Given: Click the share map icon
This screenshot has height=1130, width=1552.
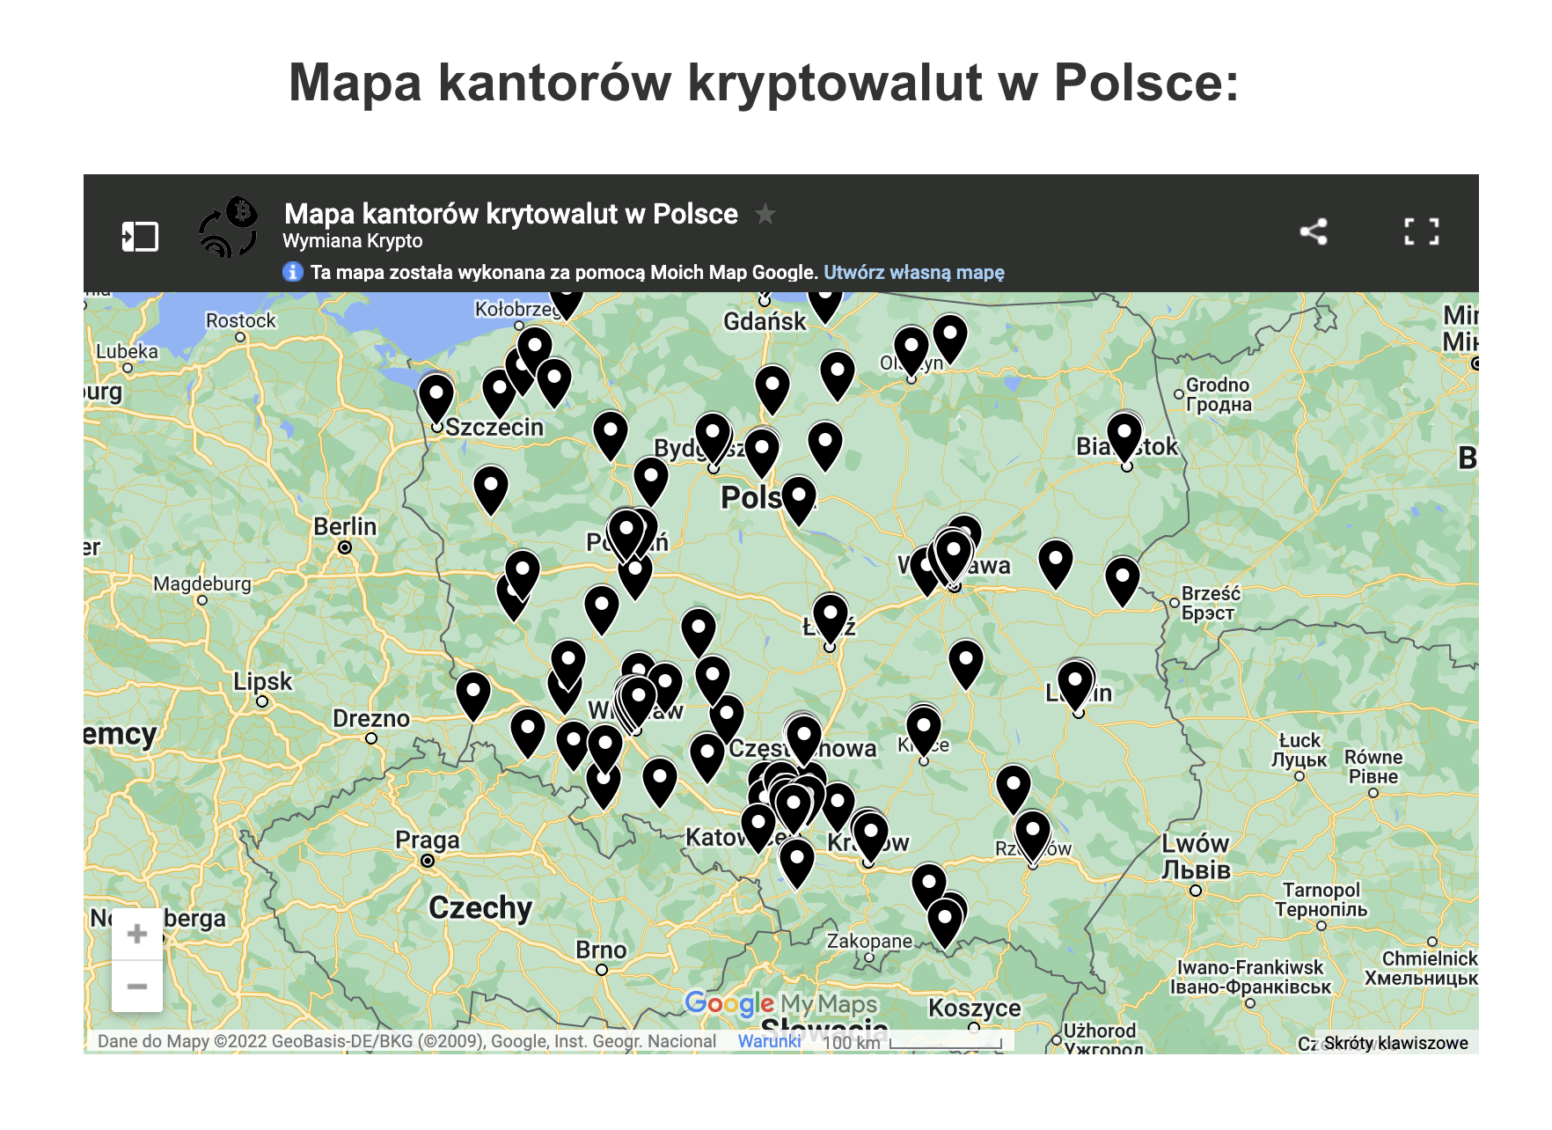Looking at the screenshot, I should pos(1314,231).
